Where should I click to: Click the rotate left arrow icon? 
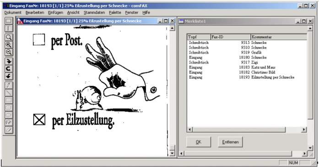pyautogui.click(x=9, y=76)
